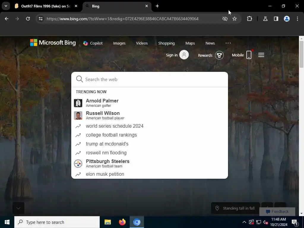This screenshot has height=228, width=304.
Task: Click the location pin icon by image title
Action: click(x=217, y=208)
